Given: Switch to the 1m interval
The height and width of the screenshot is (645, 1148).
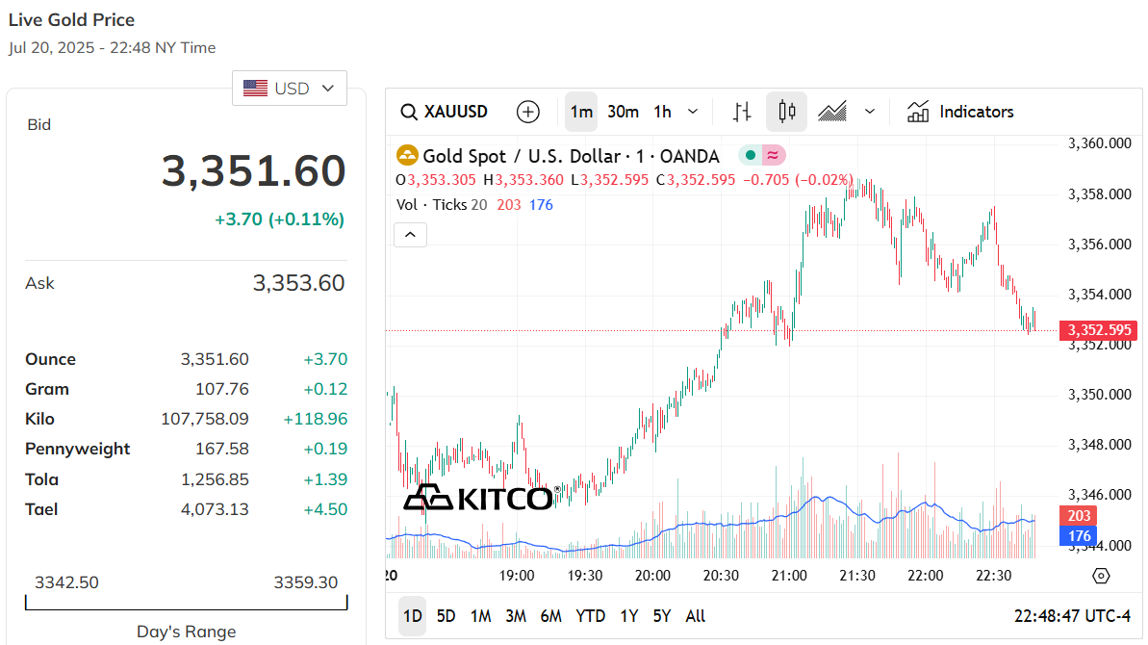Looking at the screenshot, I should click(x=581, y=112).
